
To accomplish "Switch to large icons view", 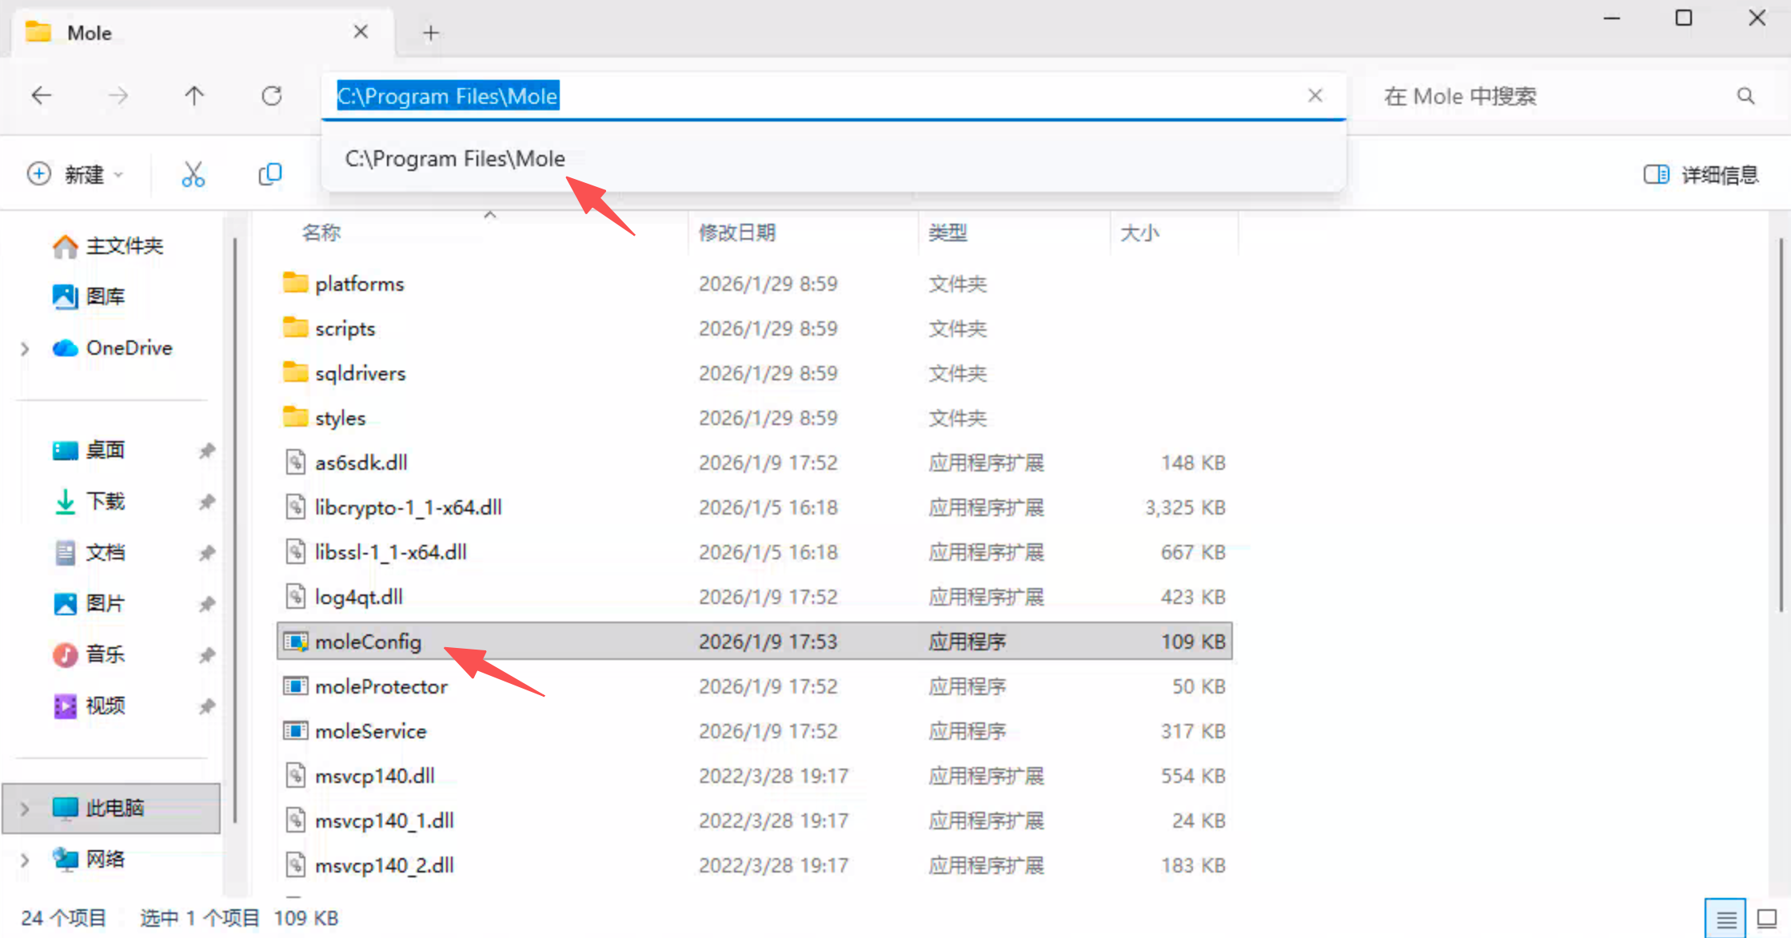I will pos(1766,919).
